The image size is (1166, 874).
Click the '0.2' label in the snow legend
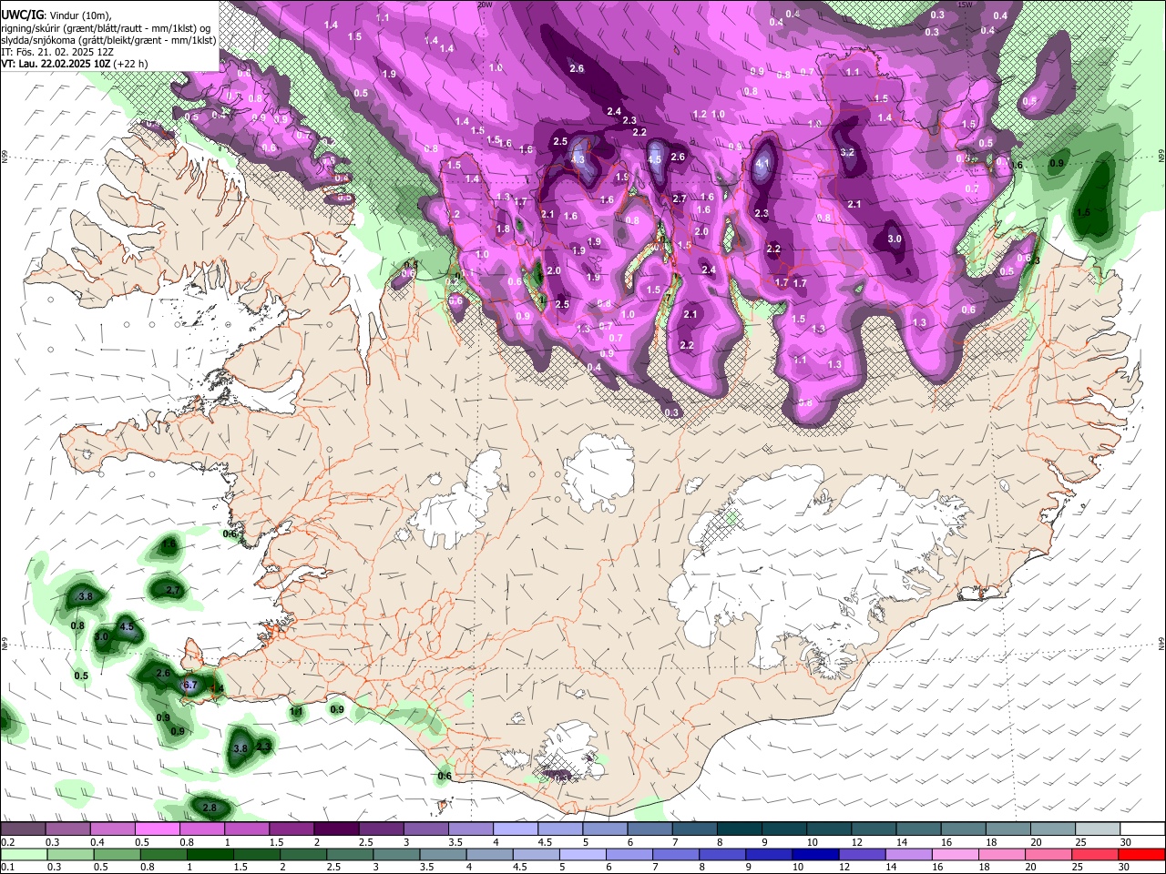coord(7,842)
